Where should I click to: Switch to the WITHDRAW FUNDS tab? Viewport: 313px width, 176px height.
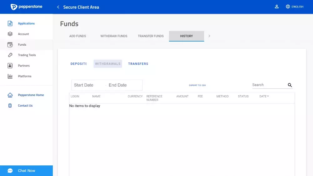pyautogui.click(x=114, y=36)
